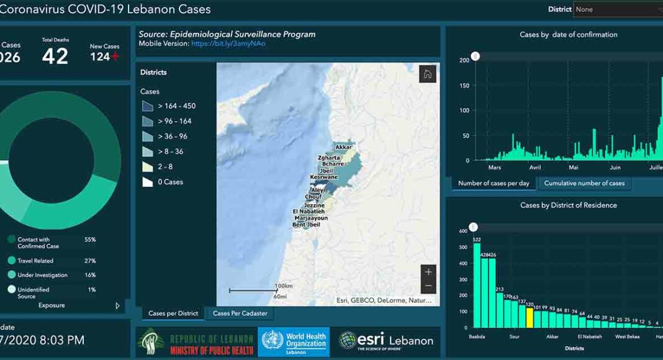
Task: Select Cumulative number of cases tab
Action: (x=584, y=183)
